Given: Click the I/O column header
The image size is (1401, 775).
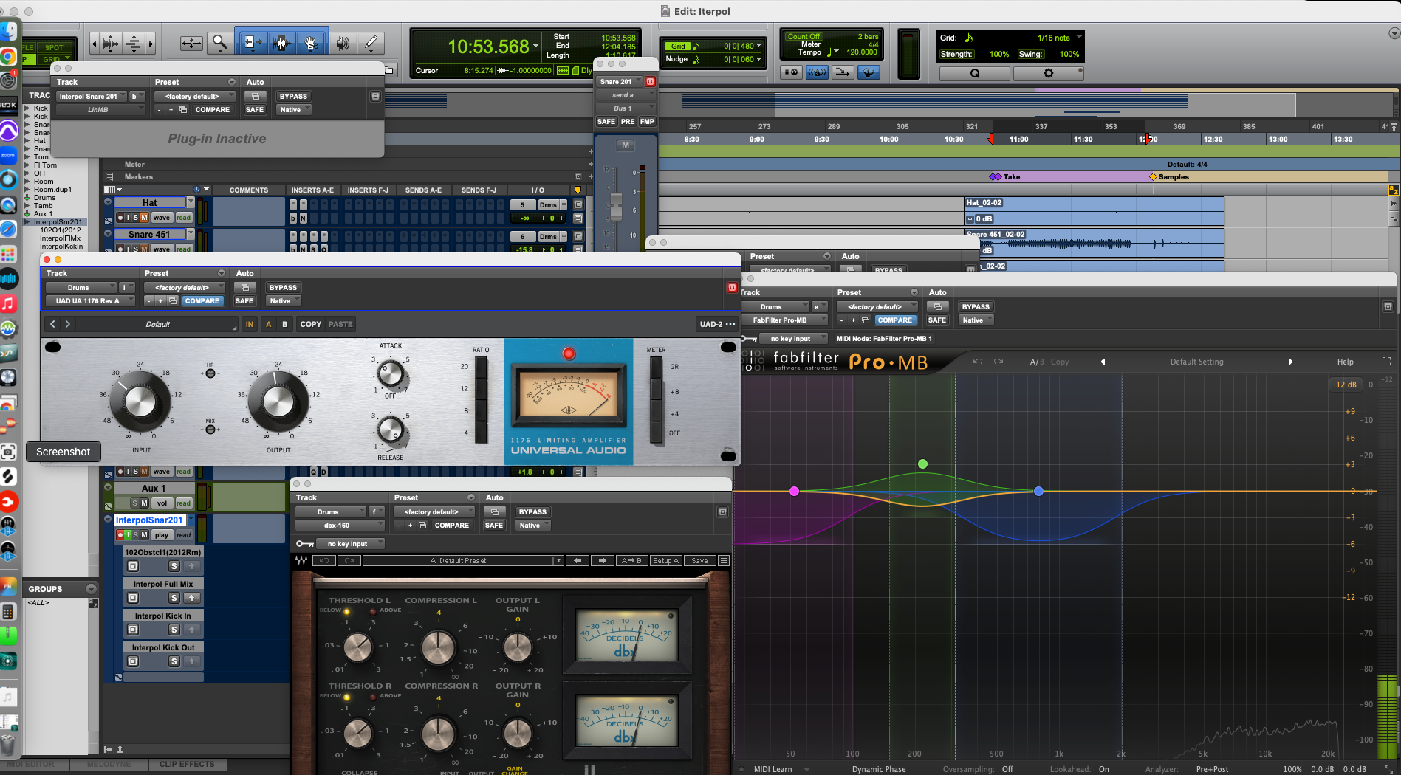Looking at the screenshot, I should [537, 190].
